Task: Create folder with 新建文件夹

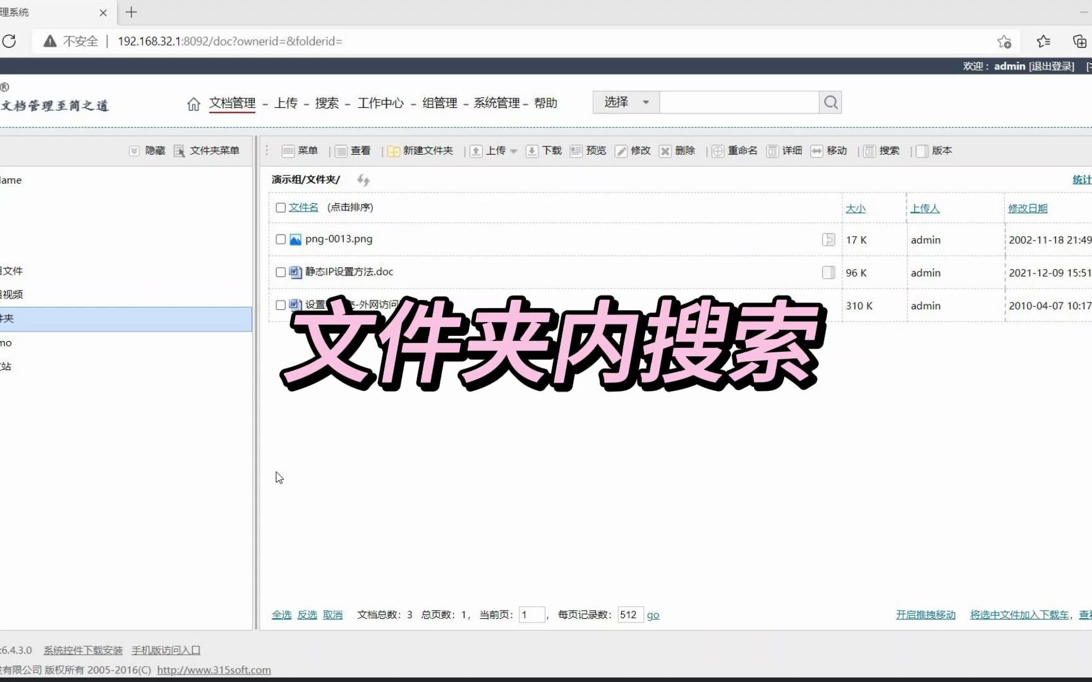Action: point(420,151)
